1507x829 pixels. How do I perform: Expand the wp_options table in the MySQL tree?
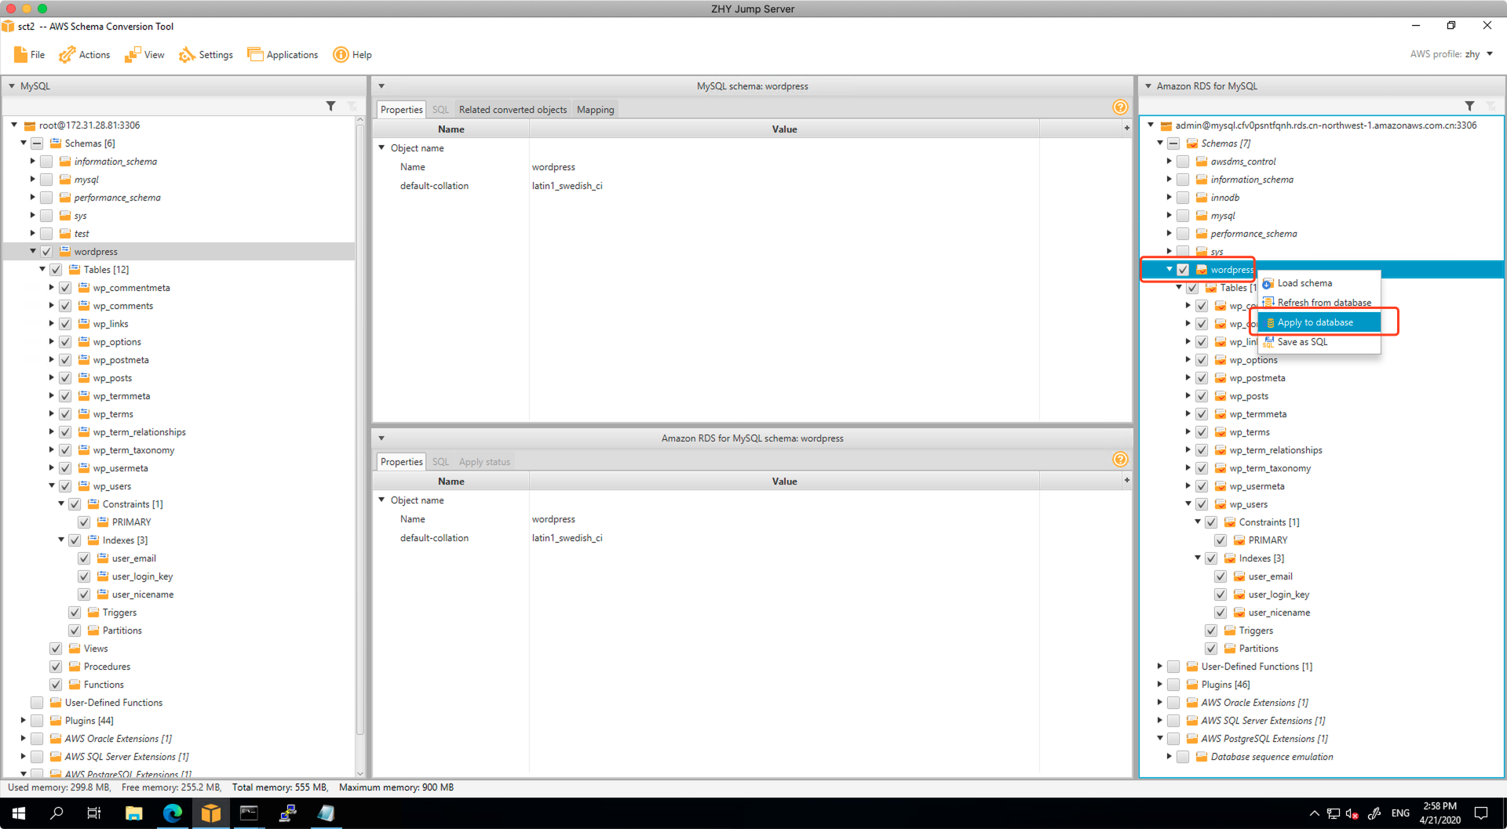(x=52, y=342)
